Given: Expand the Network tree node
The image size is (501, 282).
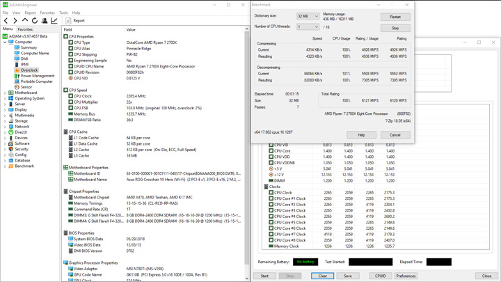Looking at the screenshot, I should point(5,127).
